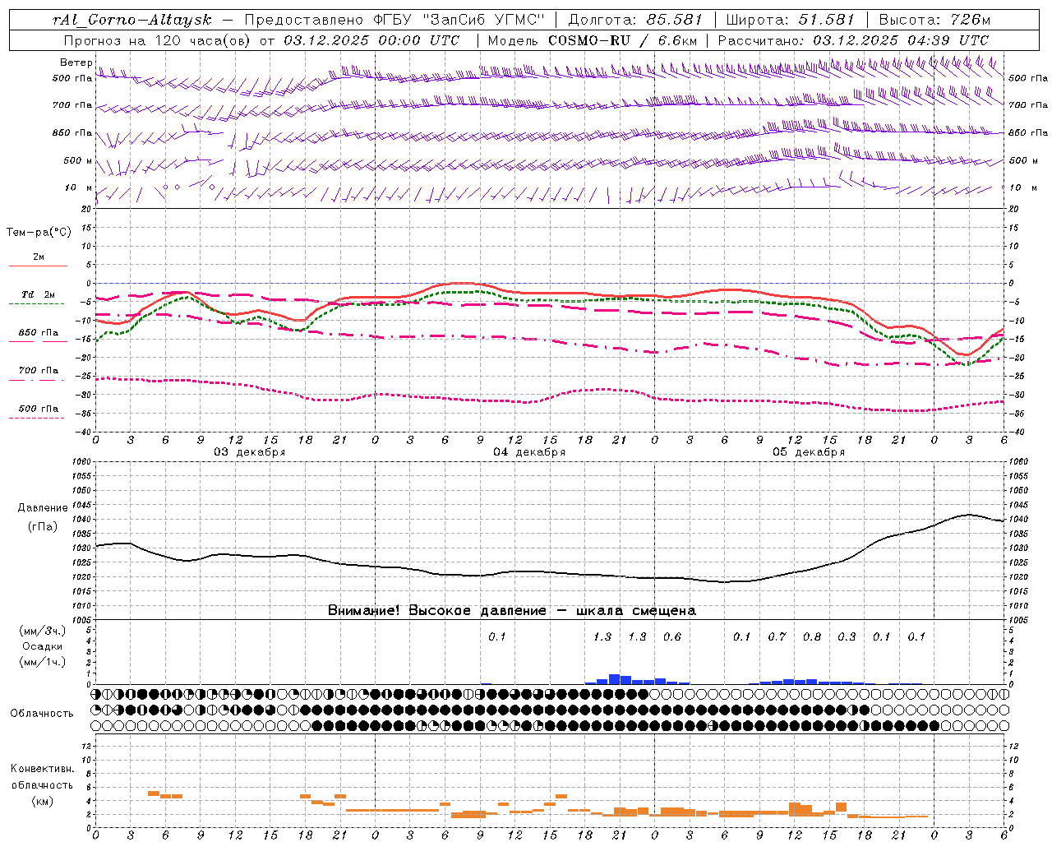Click the model label COSMO-RU / 6.6км
This screenshot has height=842, width=1052.
tap(623, 40)
